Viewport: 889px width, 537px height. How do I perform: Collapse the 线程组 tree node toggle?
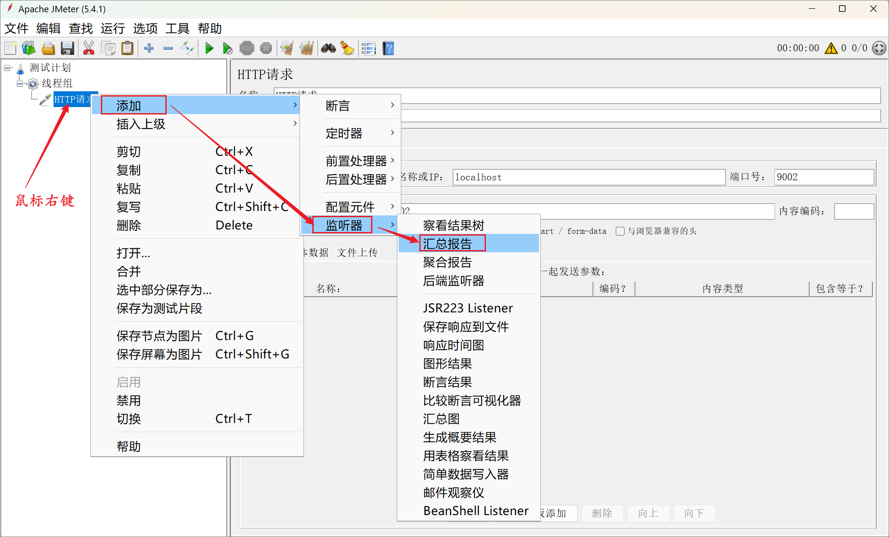pyautogui.click(x=20, y=83)
